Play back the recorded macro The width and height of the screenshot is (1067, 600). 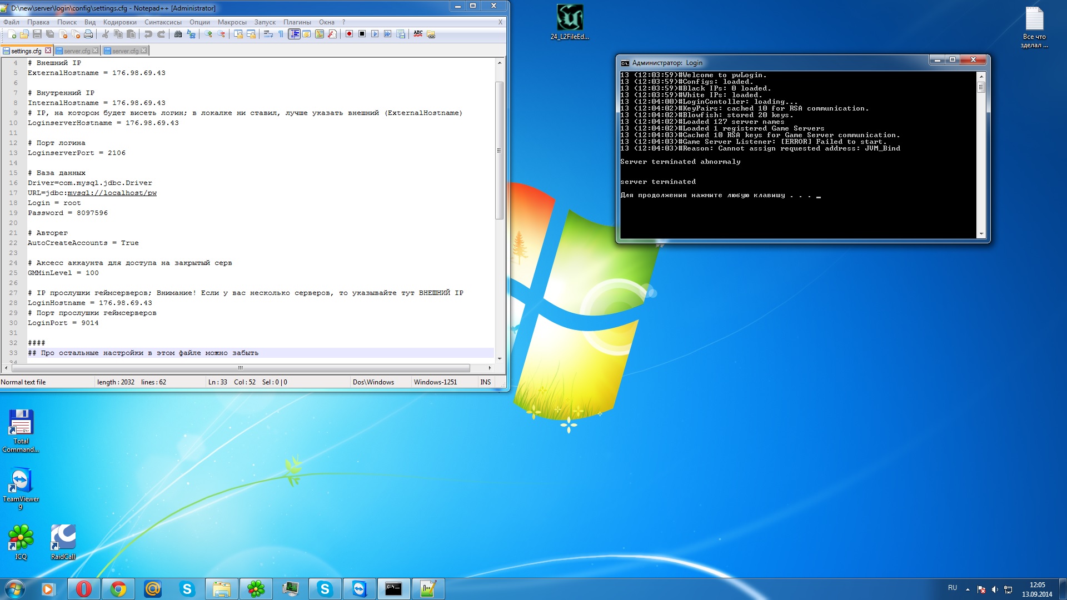(x=375, y=34)
